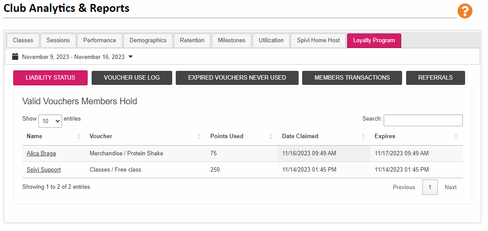Sort by Date Claimed column arrows
Screen dimensions: 488x231
[363, 136]
